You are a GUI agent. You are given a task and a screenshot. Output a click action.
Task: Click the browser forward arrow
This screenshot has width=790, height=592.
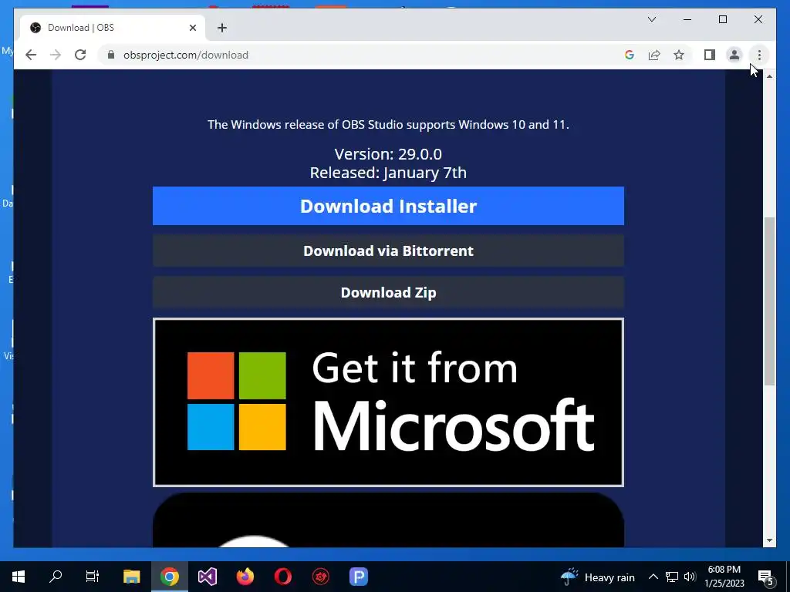pyautogui.click(x=56, y=55)
